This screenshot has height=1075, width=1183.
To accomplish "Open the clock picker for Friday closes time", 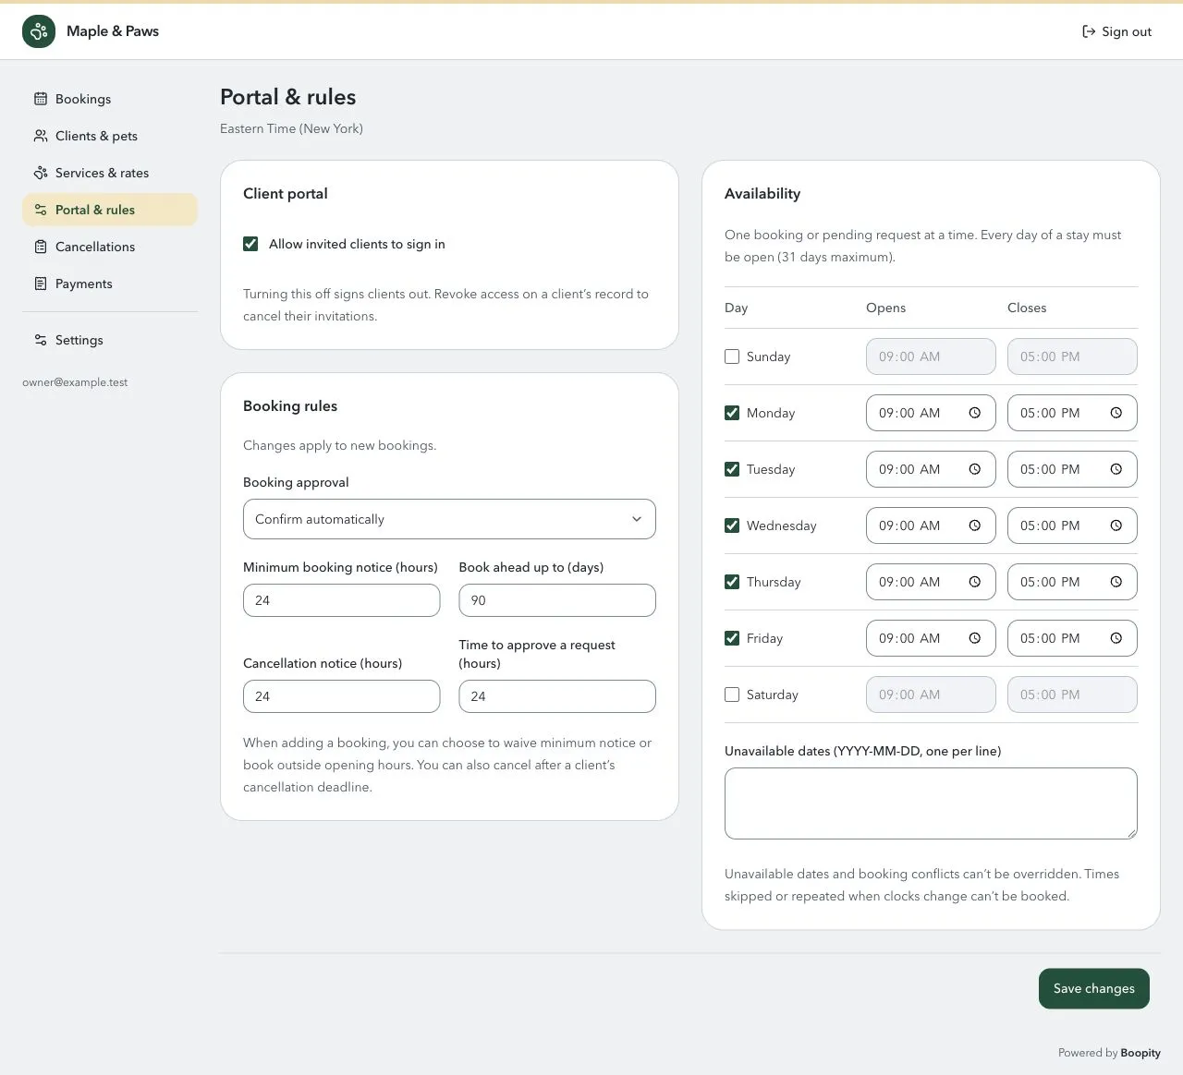I will coord(1116,638).
